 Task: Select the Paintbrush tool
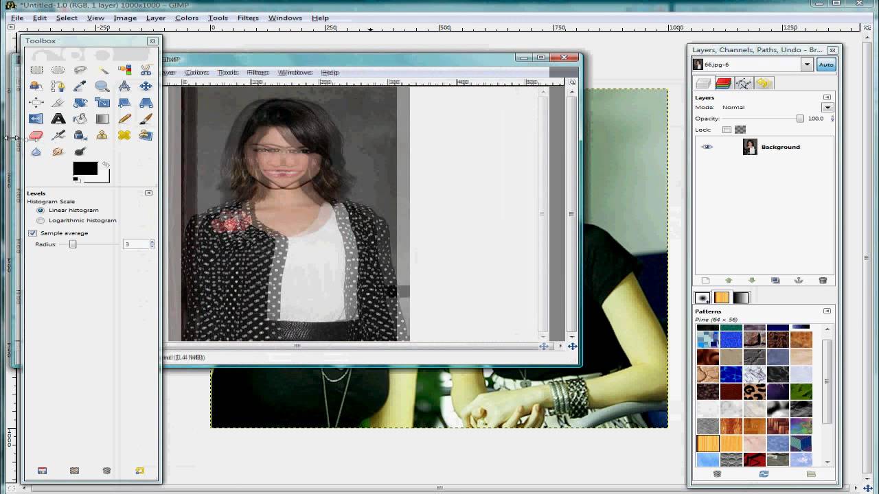(x=146, y=119)
